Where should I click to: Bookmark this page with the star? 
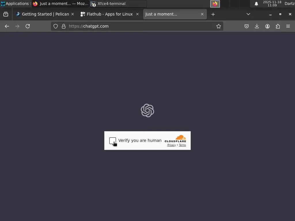(218, 26)
